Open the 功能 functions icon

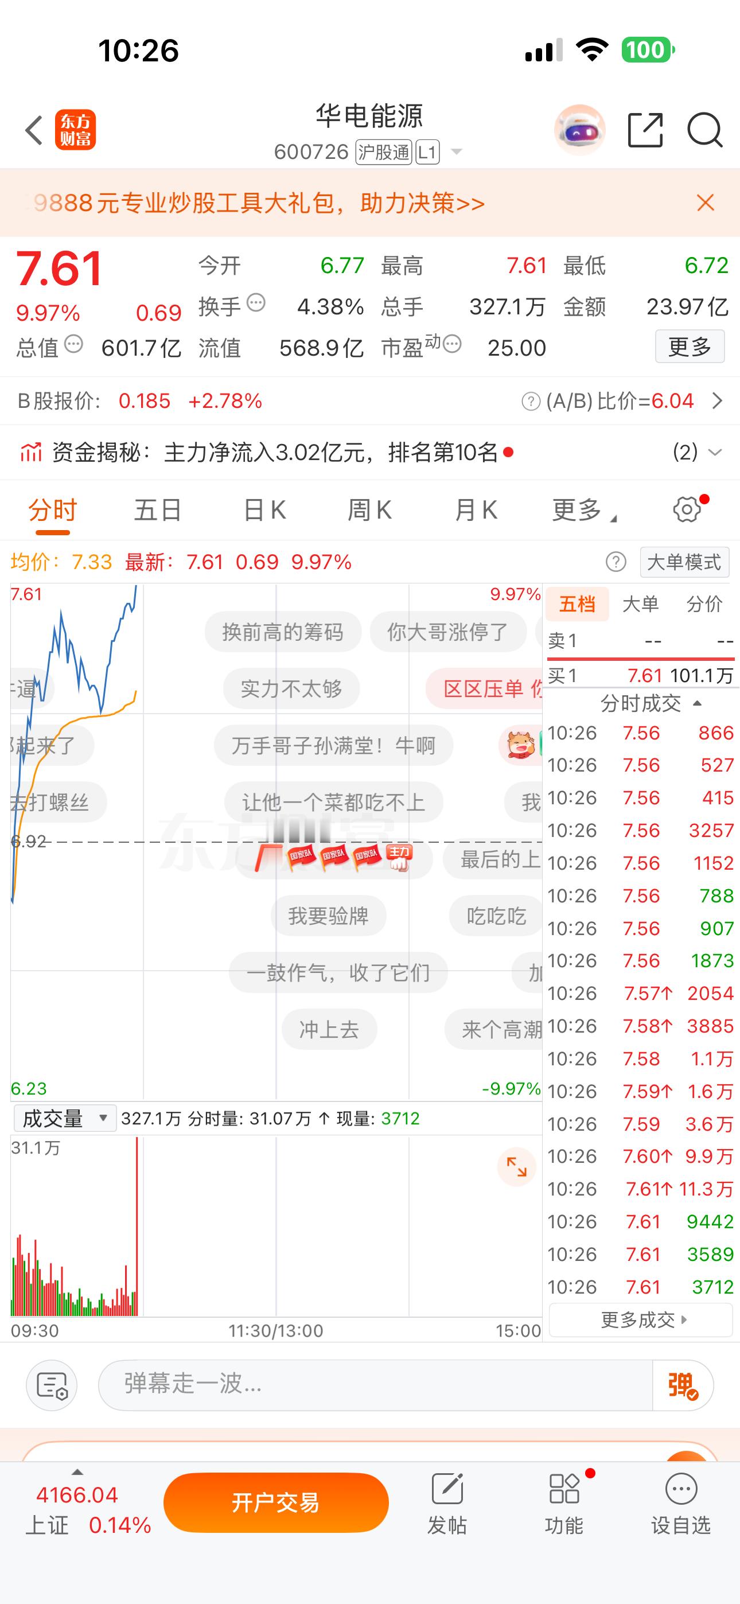pyautogui.click(x=564, y=1504)
